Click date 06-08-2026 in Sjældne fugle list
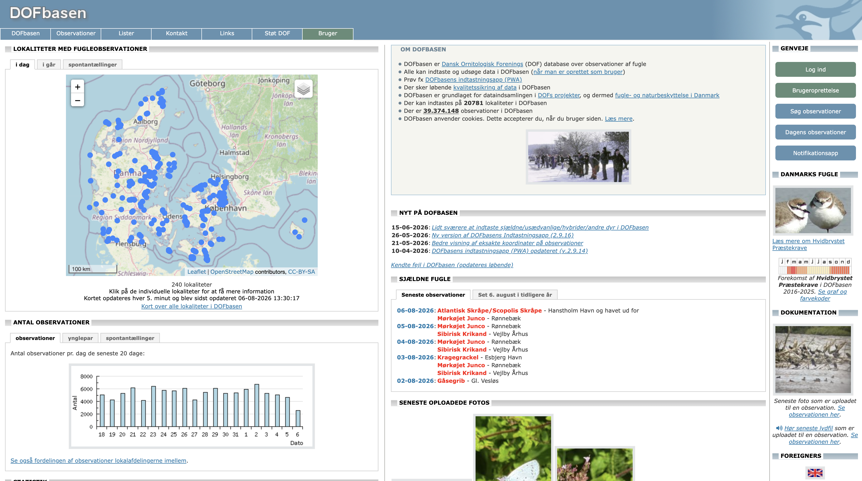This screenshot has height=481, width=862. (415, 311)
